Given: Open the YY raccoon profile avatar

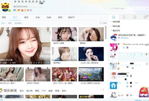Looking at the screenshot, I should 5,7.
